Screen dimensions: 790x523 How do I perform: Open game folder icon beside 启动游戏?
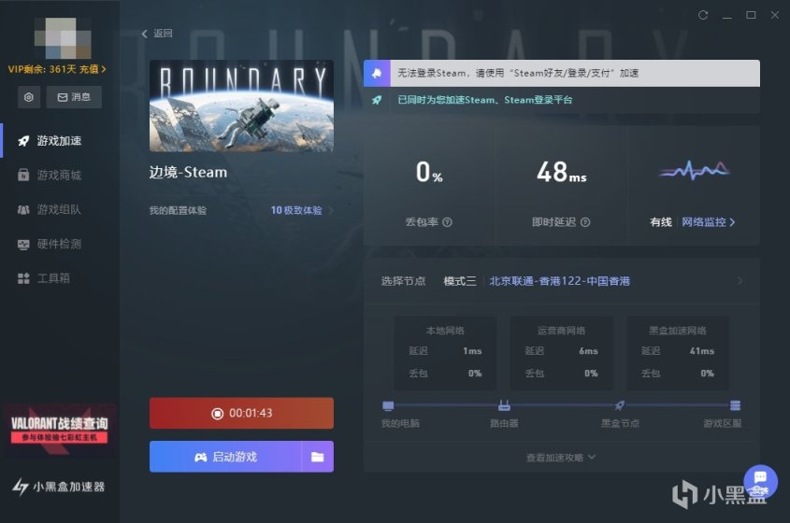[318, 457]
